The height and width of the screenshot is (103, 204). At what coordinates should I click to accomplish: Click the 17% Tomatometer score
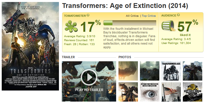(90, 26)
